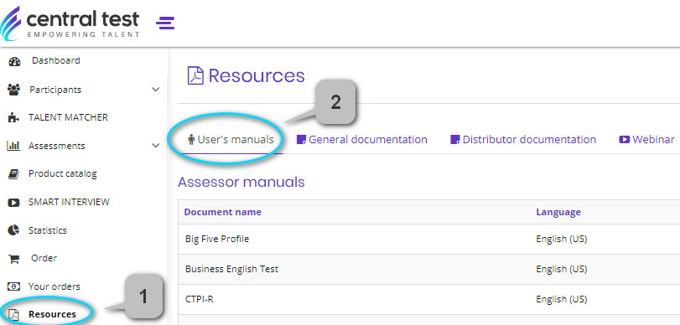Screen dimensions: 680x325
Task: Switch to General documentation tab
Action: coord(361,140)
